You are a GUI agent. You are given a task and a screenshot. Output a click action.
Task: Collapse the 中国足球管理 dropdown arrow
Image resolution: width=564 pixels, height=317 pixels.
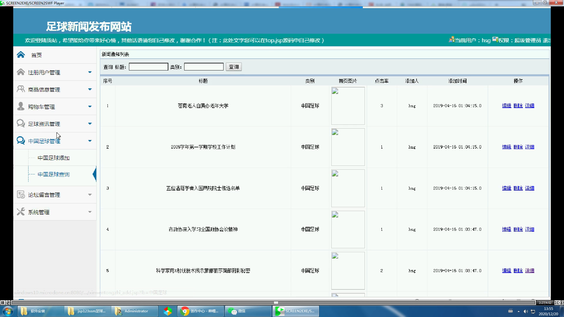pyautogui.click(x=90, y=141)
